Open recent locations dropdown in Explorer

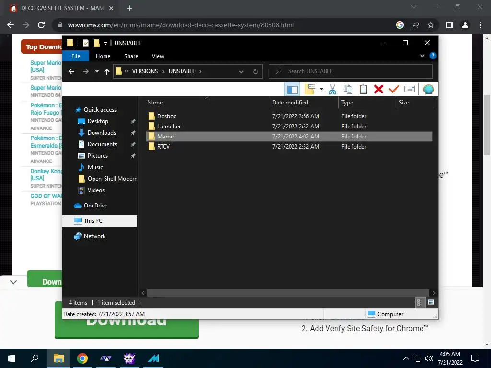[97, 71]
